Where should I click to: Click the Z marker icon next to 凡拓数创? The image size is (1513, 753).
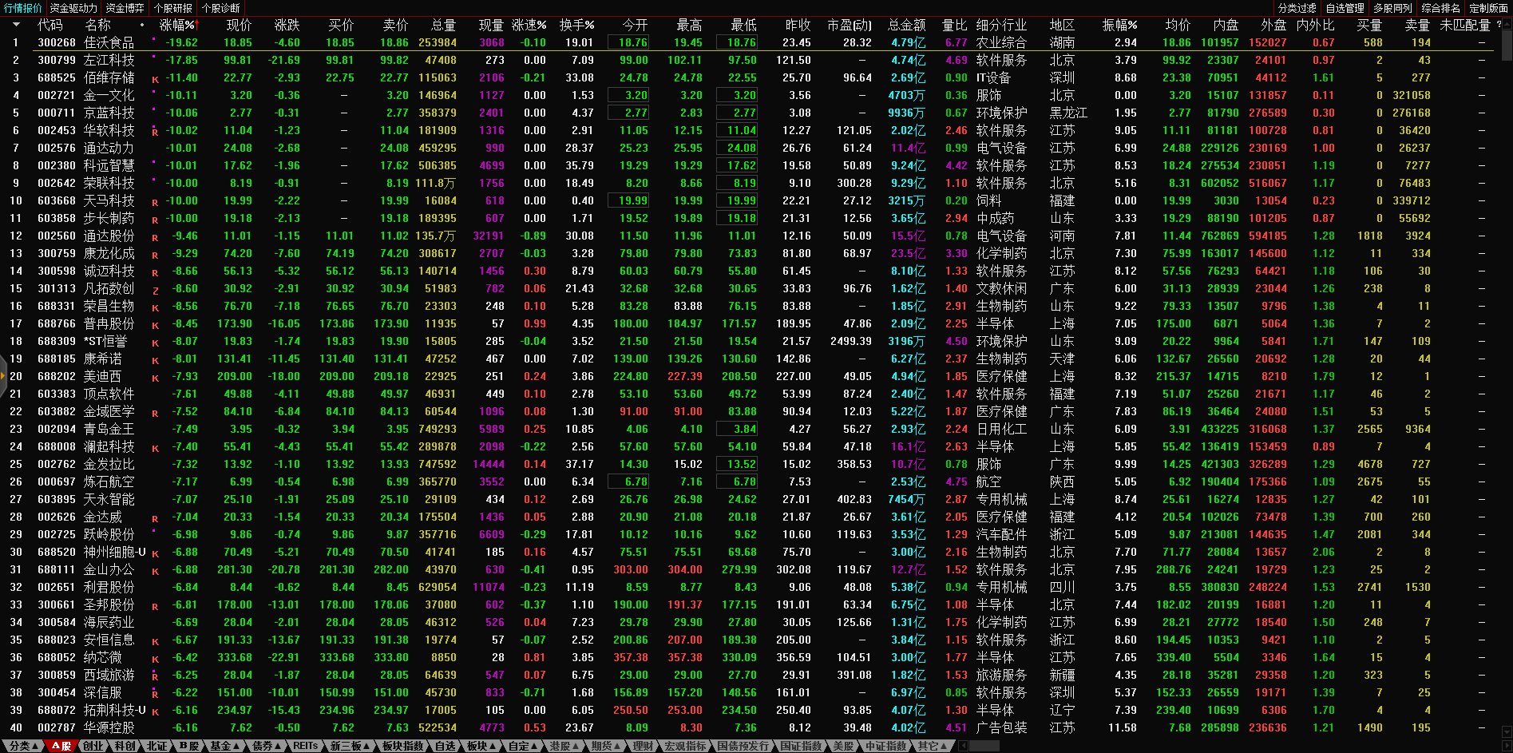click(155, 290)
